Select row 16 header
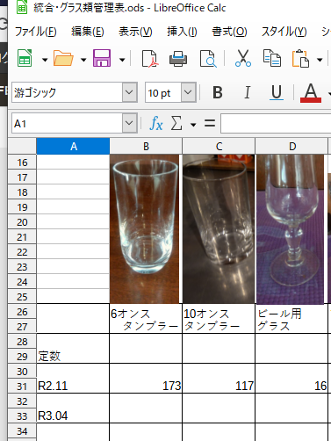Viewport: 331px width, 441px height. click(x=22, y=162)
